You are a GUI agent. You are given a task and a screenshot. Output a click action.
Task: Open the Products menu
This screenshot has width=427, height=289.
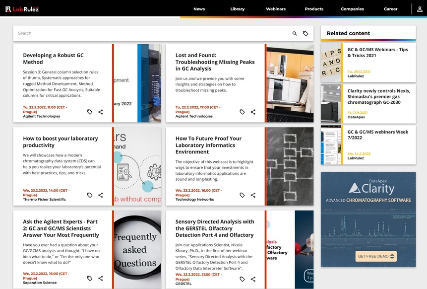pos(314,9)
